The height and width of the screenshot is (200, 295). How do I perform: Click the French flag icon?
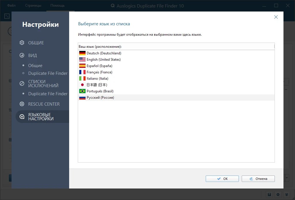coord(82,72)
